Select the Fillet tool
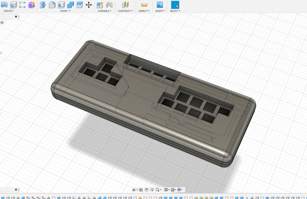Screen dimensions: 307x199 52,5
